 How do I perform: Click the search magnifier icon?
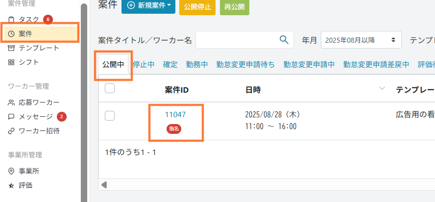click(x=284, y=40)
